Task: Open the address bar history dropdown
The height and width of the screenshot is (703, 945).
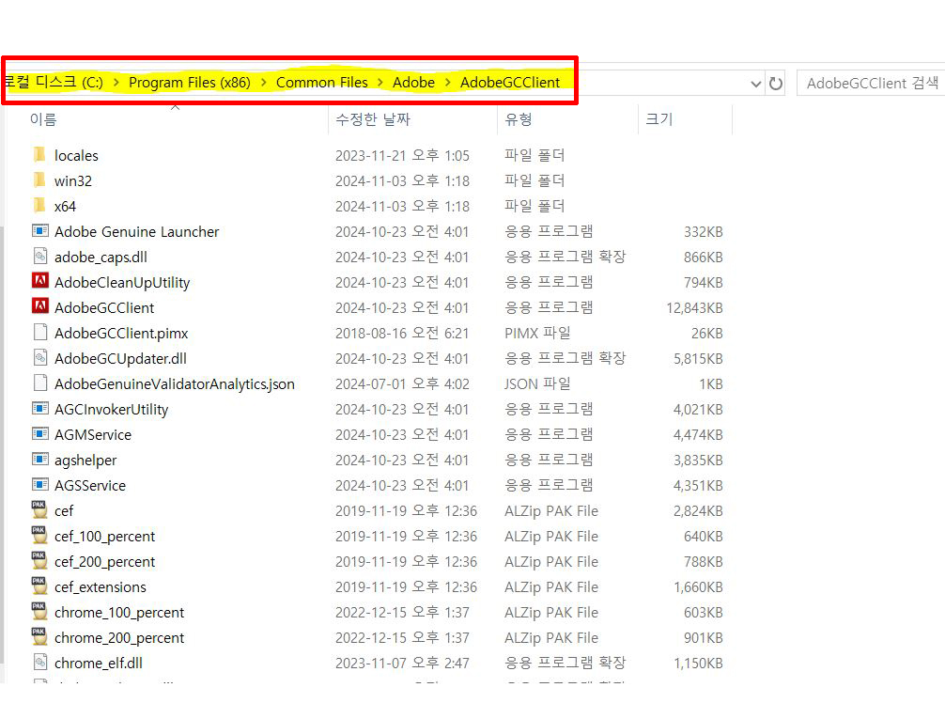Action: pyautogui.click(x=756, y=84)
